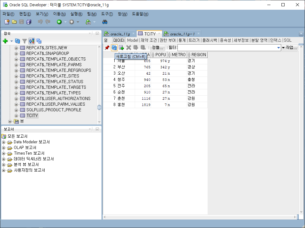Click the Save toolbar icon
This screenshot has width=305, height=228.
click(x=21, y=22)
